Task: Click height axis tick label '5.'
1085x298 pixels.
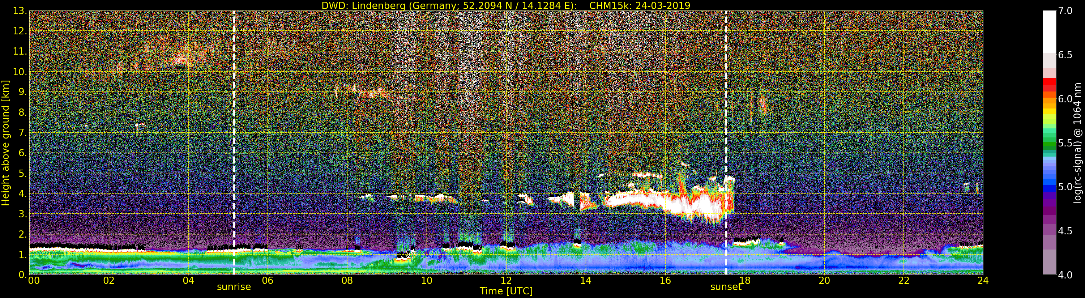Action: click(x=22, y=173)
